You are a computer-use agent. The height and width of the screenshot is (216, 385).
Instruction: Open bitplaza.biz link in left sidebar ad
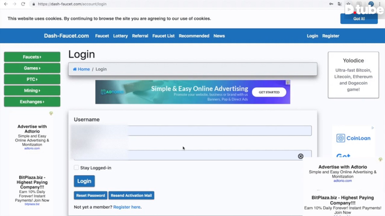click(x=32, y=204)
